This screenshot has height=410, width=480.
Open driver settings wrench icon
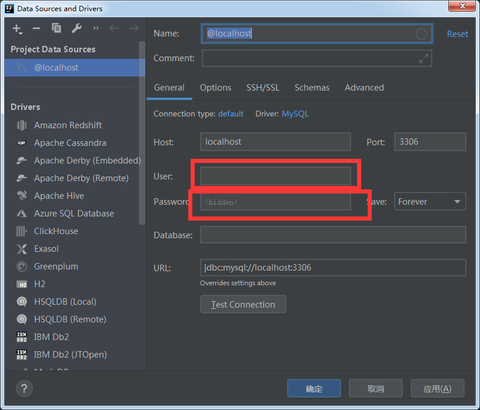[76, 28]
